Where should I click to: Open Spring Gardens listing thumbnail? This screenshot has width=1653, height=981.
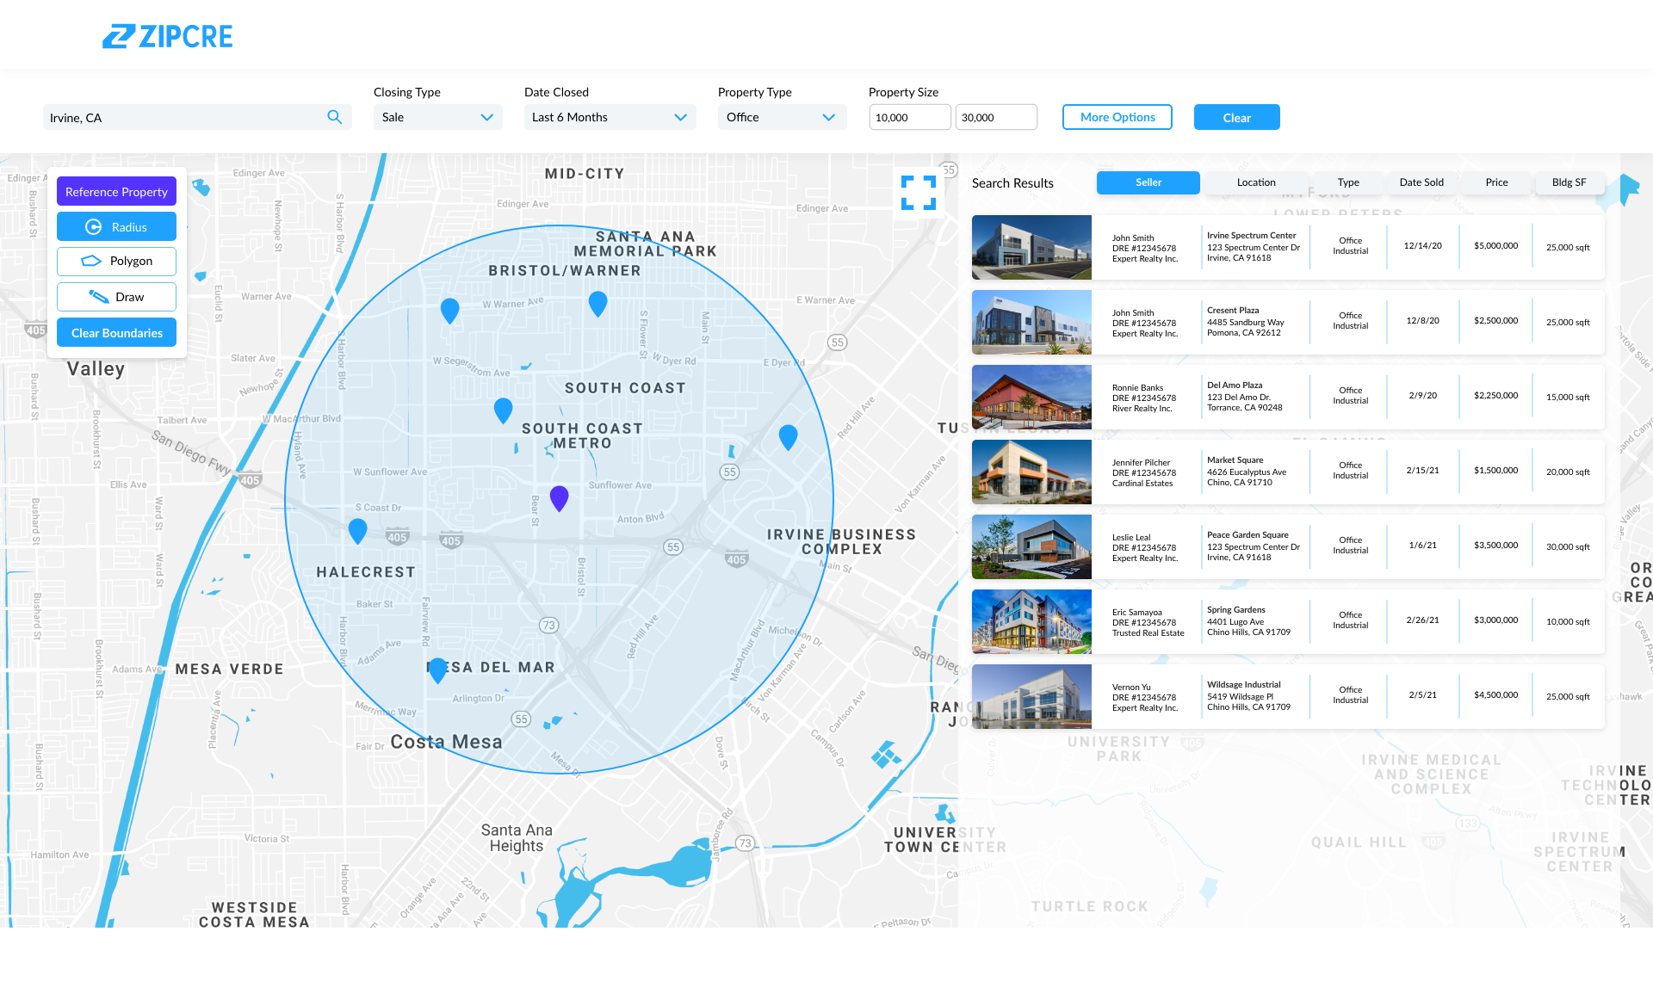click(1031, 621)
